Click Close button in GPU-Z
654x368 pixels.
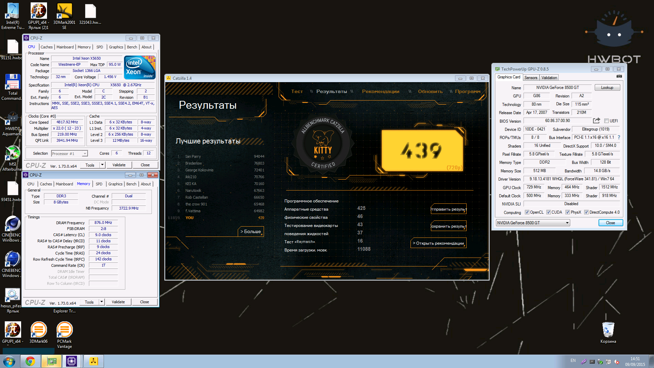[610, 223]
